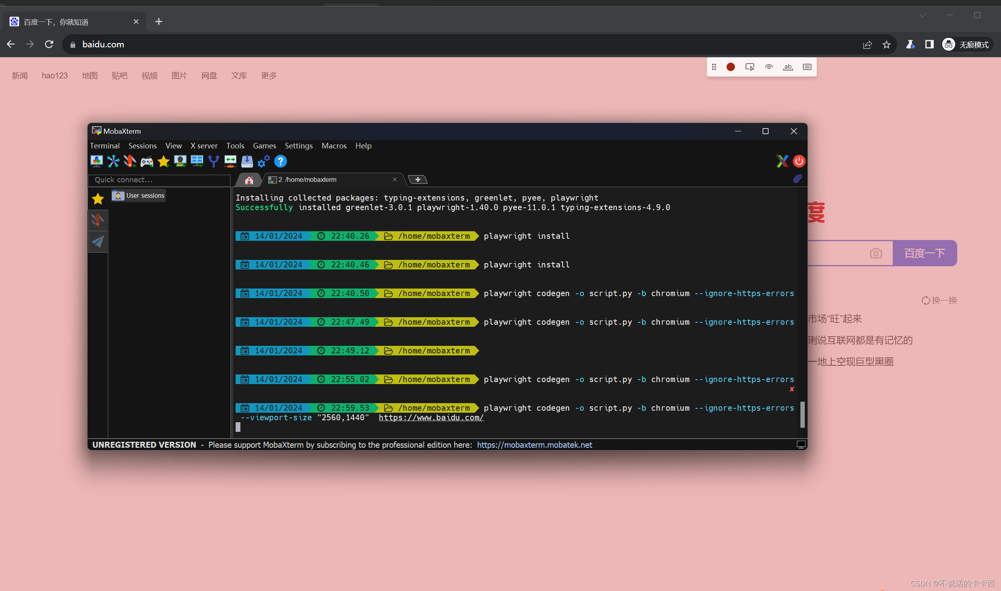Click the Chrome reload button
The image size is (1001, 591).
[x=49, y=44]
